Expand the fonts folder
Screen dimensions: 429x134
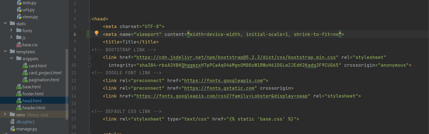pyautogui.click(x=11, y=31)
